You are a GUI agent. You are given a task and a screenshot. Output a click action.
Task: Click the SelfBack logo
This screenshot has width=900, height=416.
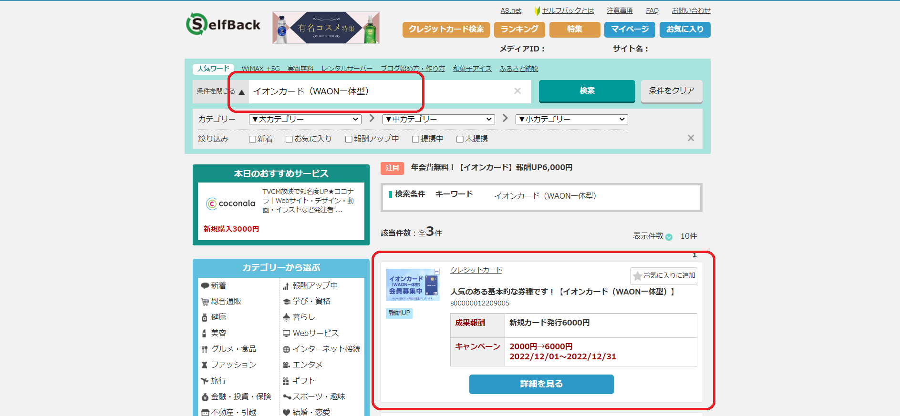(x=223, y=24)
